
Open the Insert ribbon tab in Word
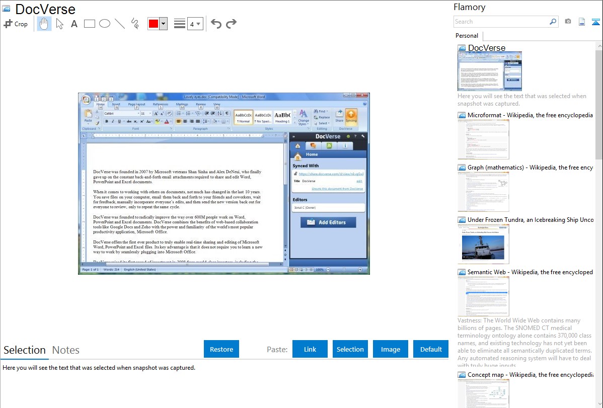pyautogui.click(x=116, y=104)
